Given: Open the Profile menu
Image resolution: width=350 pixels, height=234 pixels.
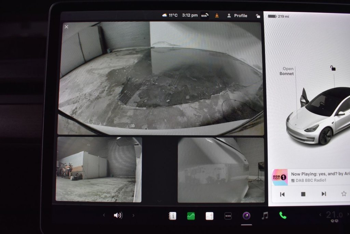Looking at the screenshot, I should pos(237,15).
